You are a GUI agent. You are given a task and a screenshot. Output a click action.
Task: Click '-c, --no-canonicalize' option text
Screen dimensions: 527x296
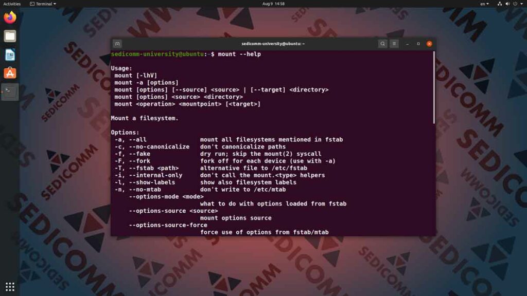(x=152, y=146)
